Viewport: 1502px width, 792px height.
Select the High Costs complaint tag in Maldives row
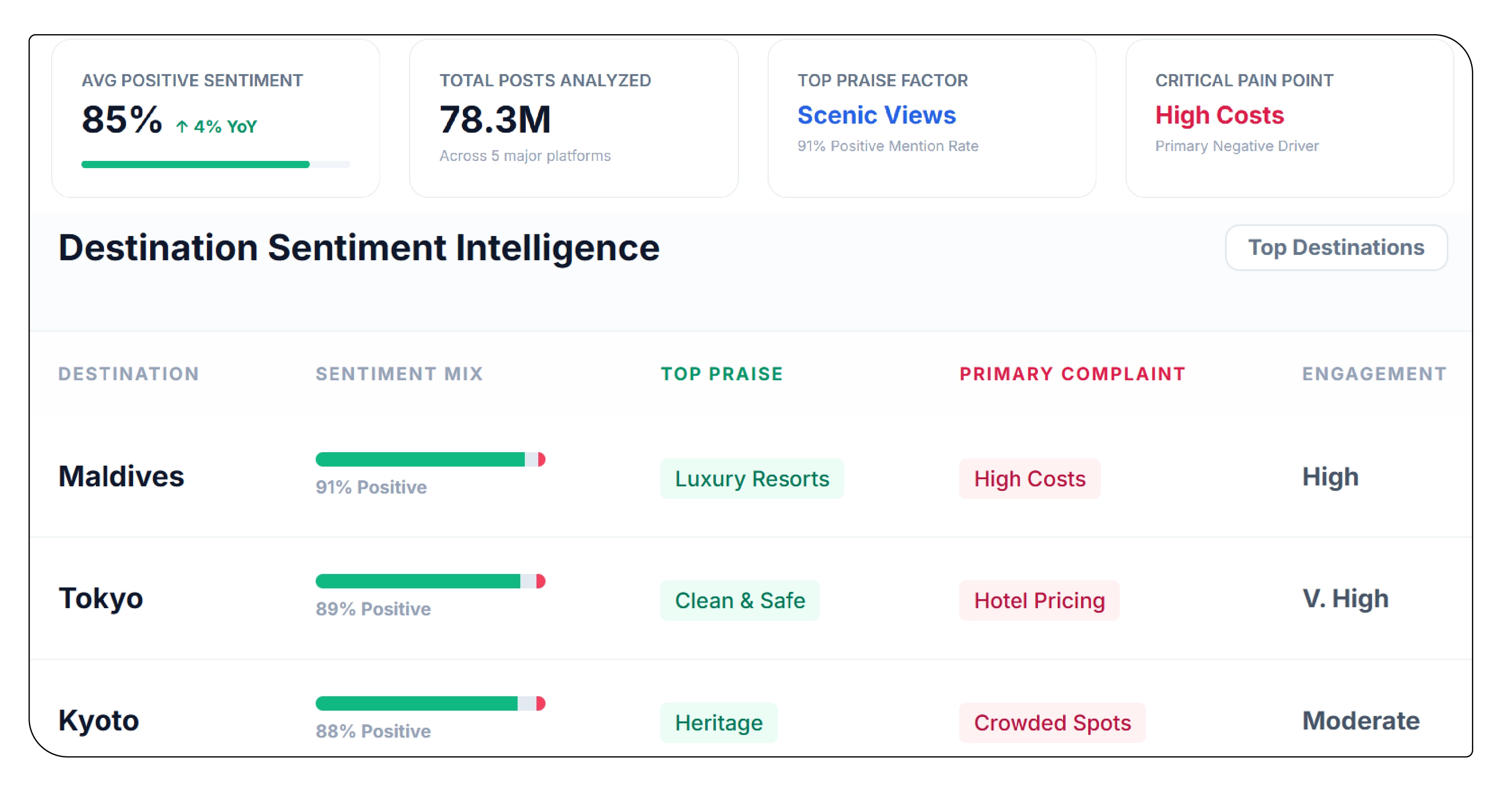[x=1030, y=478]
